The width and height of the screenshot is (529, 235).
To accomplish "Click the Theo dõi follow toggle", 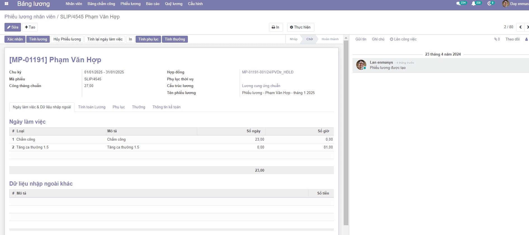I will (512, 39).
